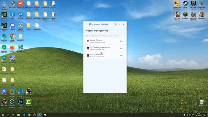Select AnyDesk desktop shortcut

point(20,5)
